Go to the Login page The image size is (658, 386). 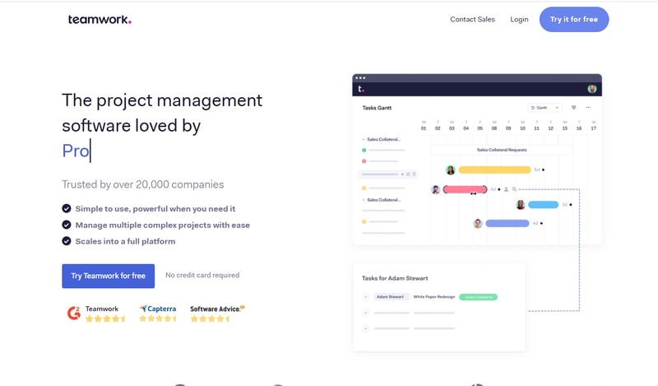[519, 19]
